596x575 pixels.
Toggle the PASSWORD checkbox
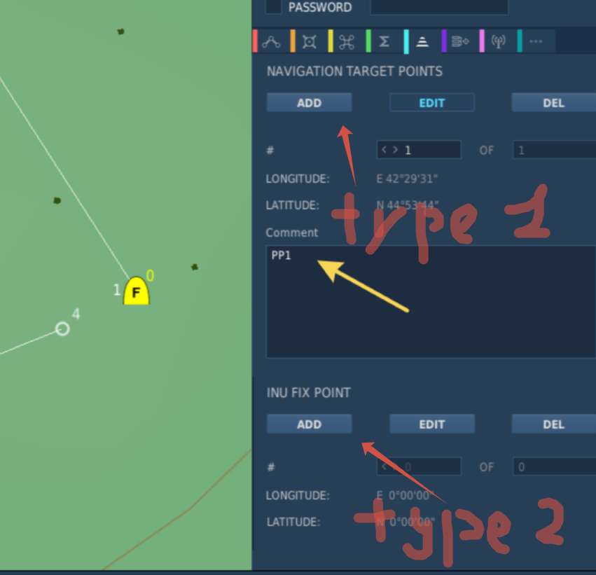point(273,6)
